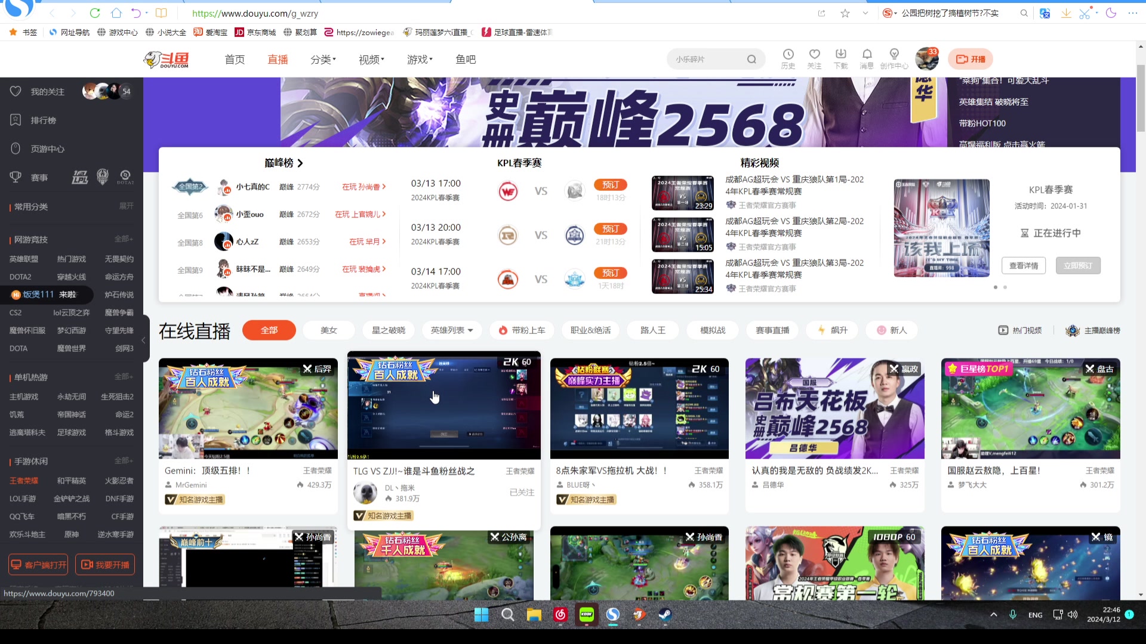1146x644 pixels.
Task: Switch to second carousel dot in KPL card
Action: pyautogui.click(x=1005, y=287)
